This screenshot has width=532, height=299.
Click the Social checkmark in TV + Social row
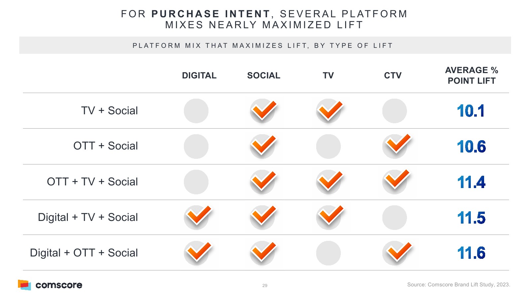(263, 111)
